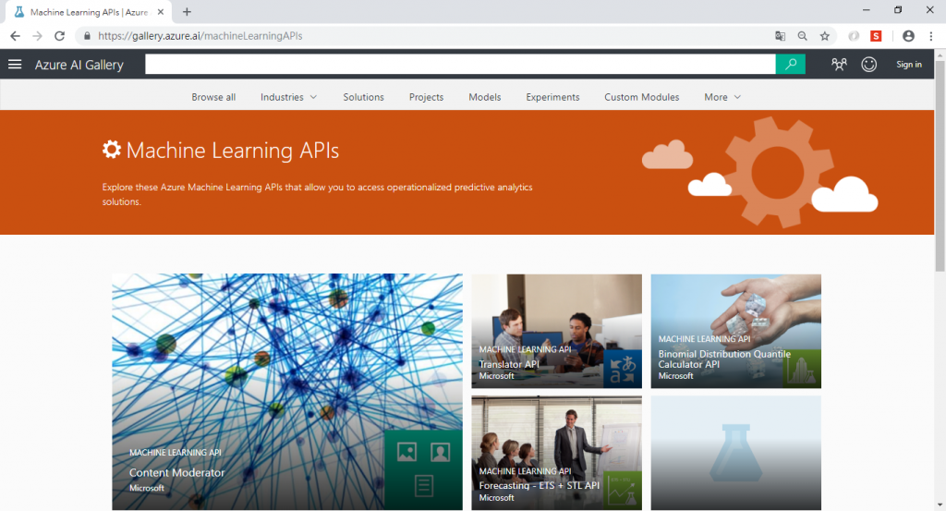946x511 pixels.
Task: Open the Chrome profile avatar
Action: click(909, 36)
